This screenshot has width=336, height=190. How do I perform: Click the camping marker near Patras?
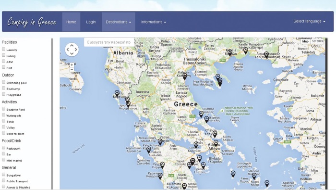point(160,142)
